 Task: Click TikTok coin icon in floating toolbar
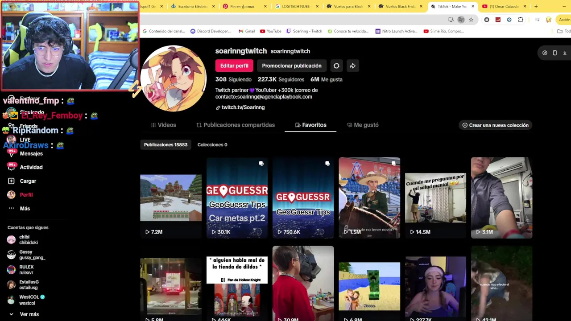pos(545,53)
